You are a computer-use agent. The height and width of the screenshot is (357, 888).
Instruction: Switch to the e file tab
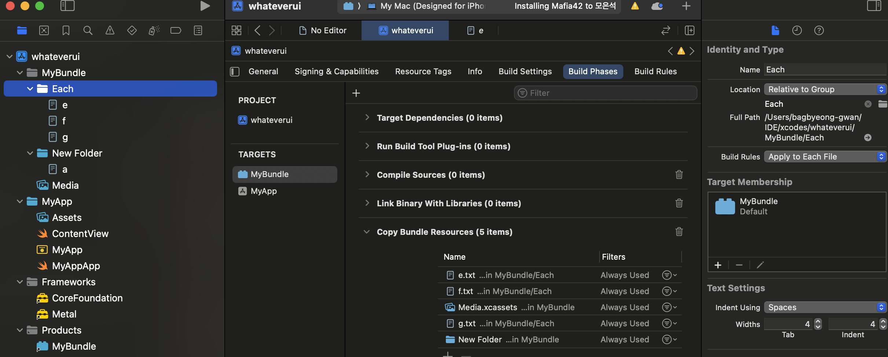475,30
